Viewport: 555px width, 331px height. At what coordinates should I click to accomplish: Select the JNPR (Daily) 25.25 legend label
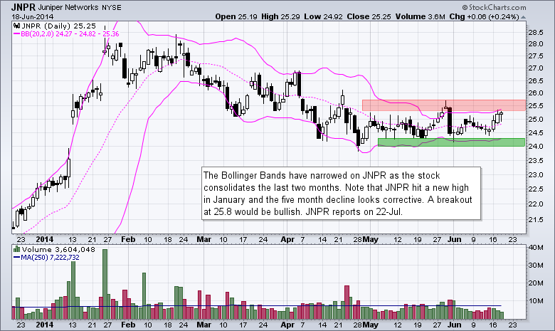tap(59, 26)
